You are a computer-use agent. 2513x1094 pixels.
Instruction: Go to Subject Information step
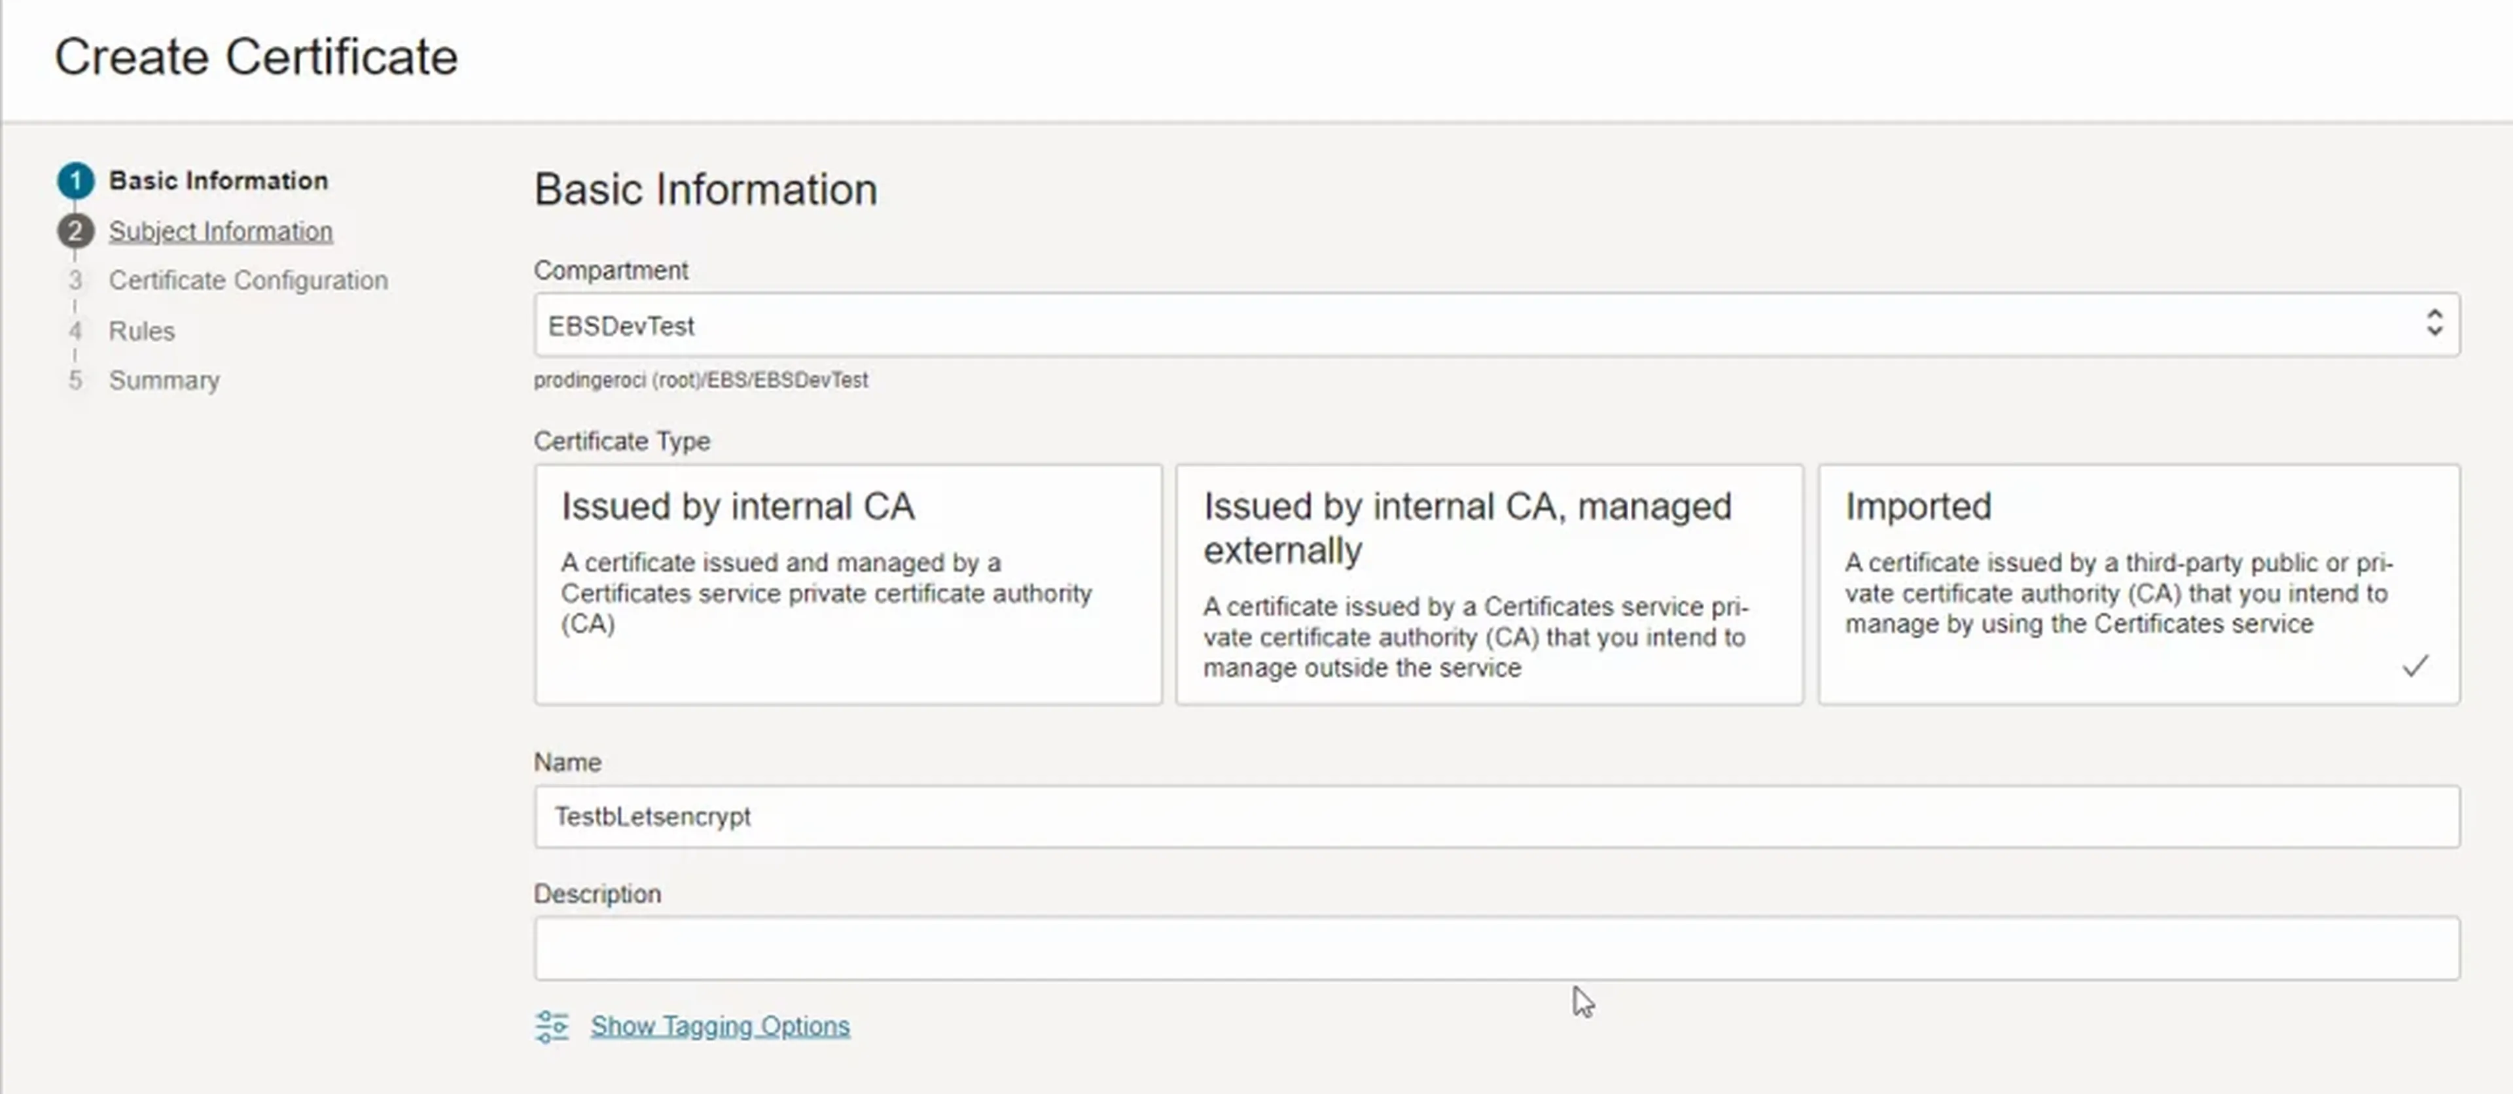221,231
